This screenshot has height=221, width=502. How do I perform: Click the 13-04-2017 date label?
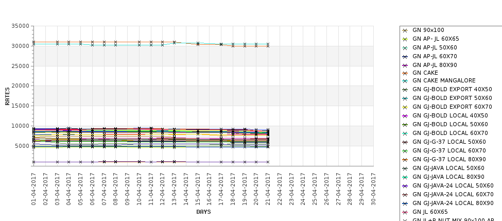point(174,189)
